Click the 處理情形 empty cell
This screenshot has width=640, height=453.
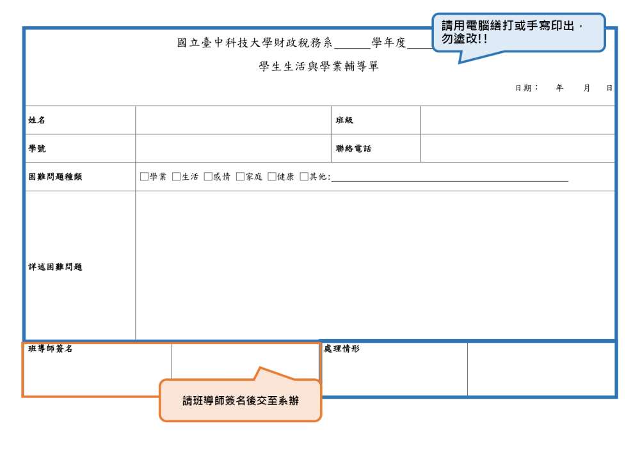(541, 369)
